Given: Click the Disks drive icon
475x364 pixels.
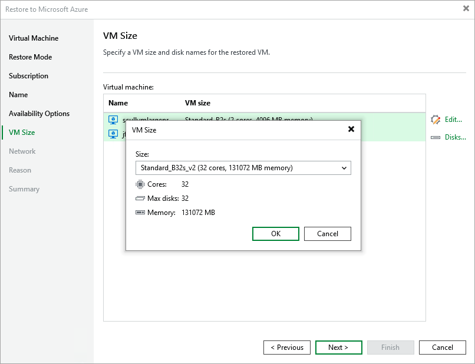Looking at the screenshot, I should [x=436, y=137].
